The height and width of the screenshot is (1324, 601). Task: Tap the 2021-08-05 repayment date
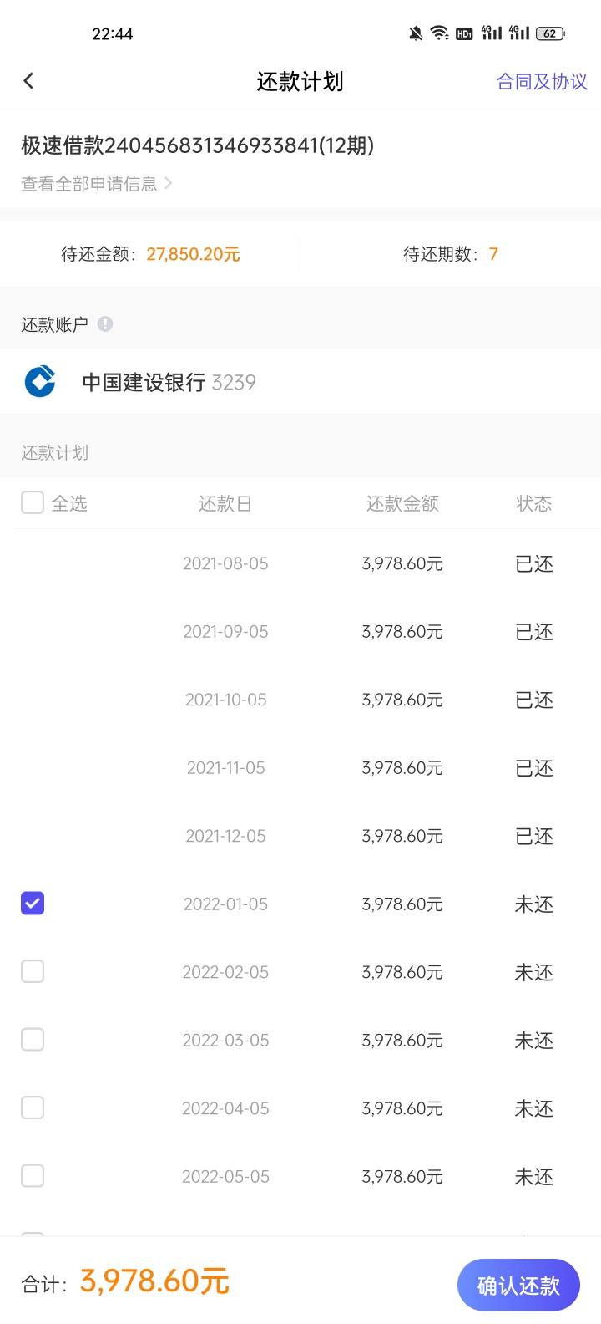[x=225, y=563]
